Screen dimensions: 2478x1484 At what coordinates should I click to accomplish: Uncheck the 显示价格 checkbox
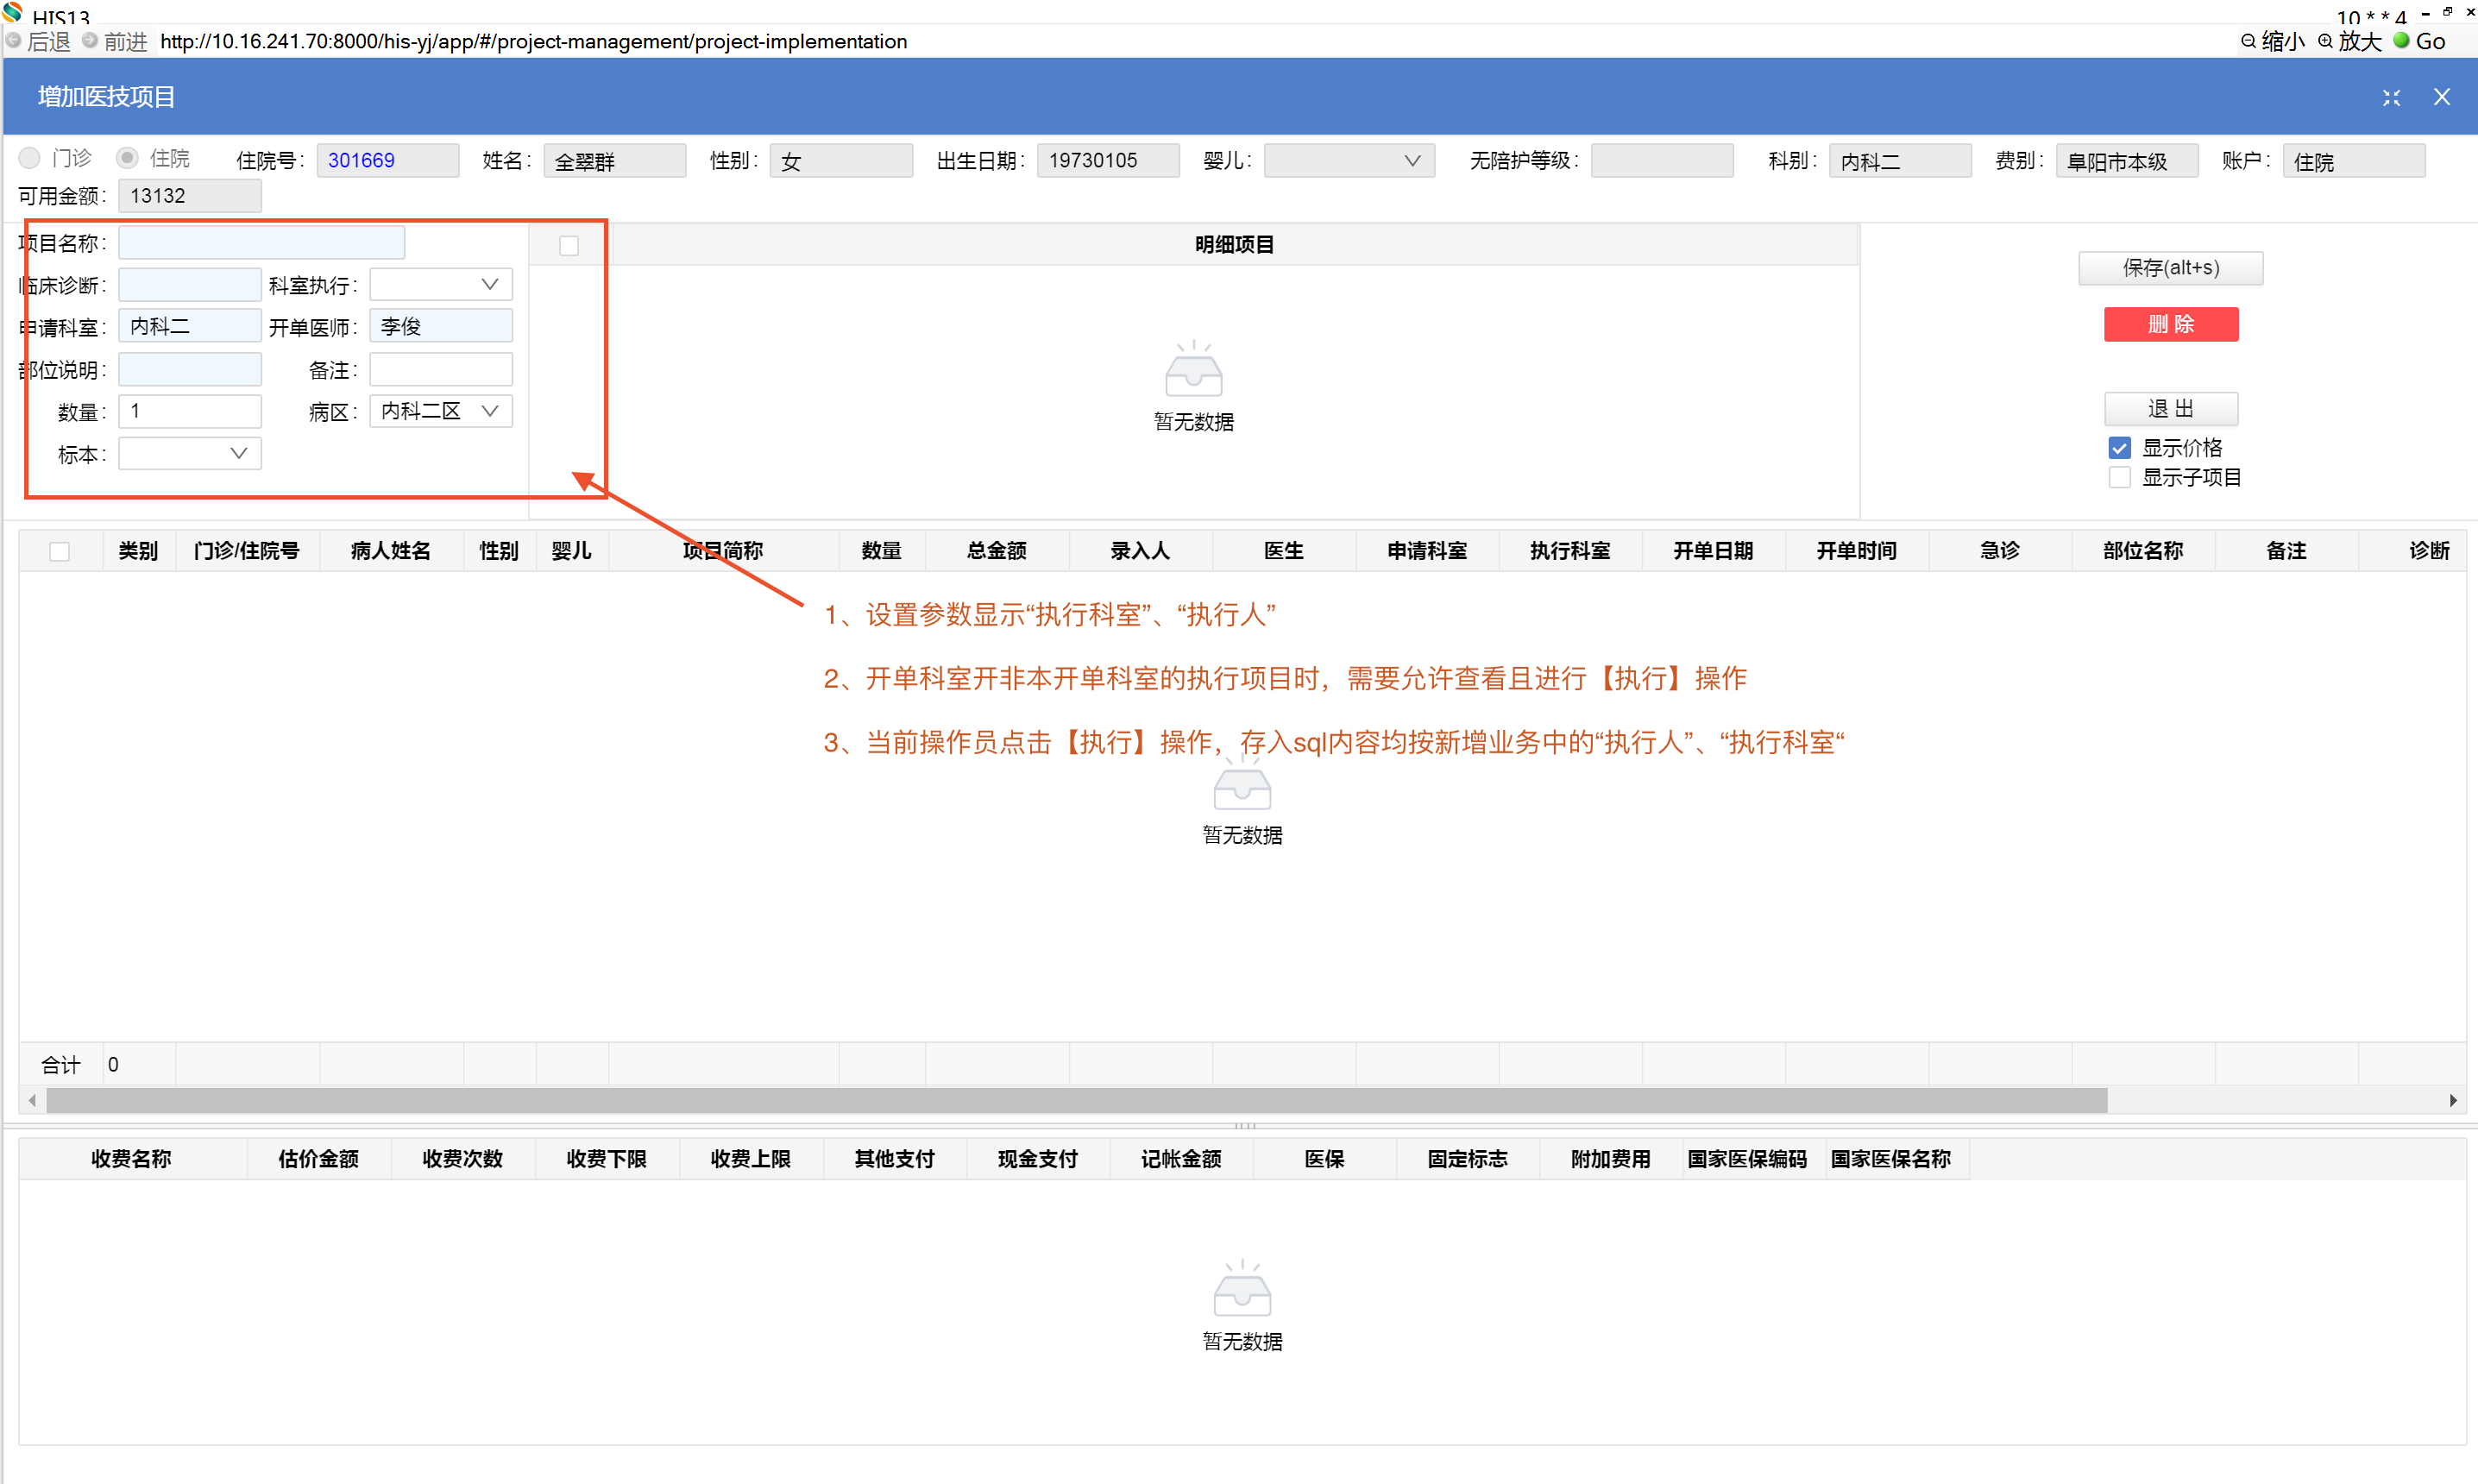[2119, 447]
